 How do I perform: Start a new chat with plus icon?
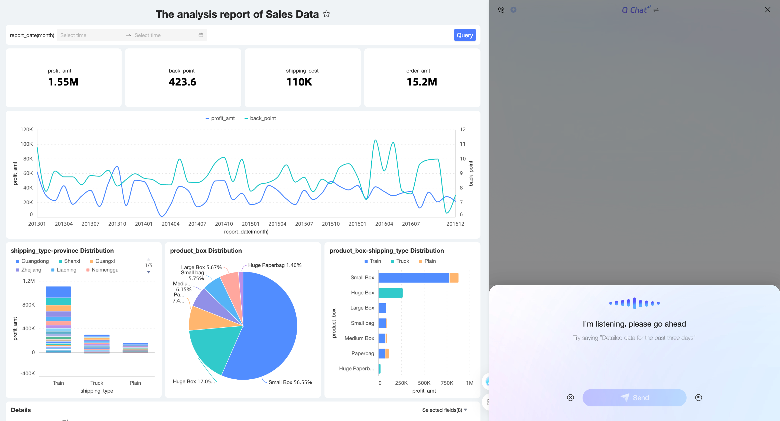click(513, 10)
